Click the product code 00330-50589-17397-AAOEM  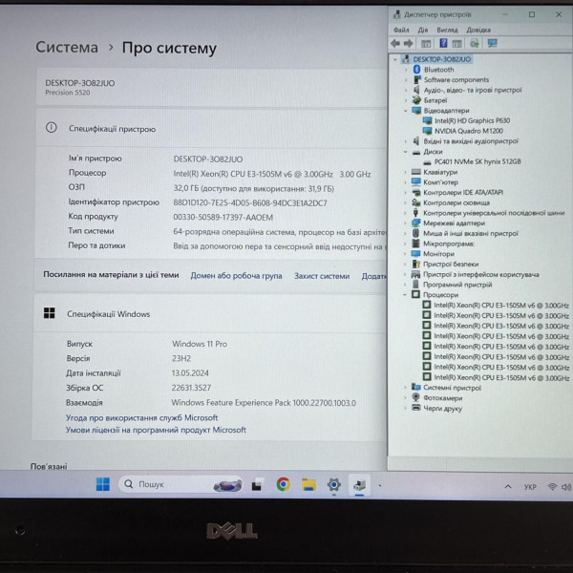pyautogui.click(x=223, y=218)
